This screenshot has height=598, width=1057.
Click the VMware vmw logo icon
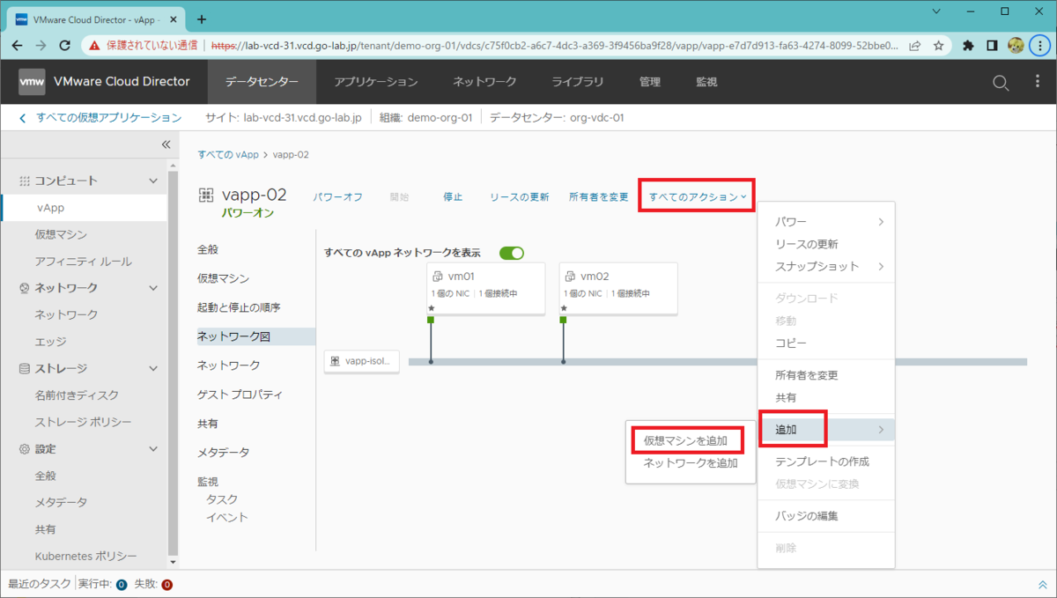click(32, 81)
